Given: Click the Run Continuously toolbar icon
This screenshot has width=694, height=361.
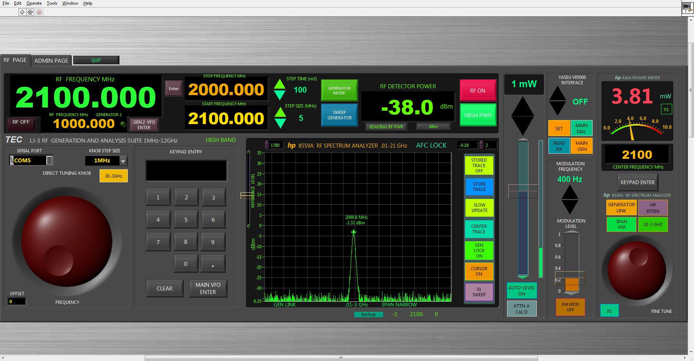Looking at the screenshot, I should tap(30, 12).
